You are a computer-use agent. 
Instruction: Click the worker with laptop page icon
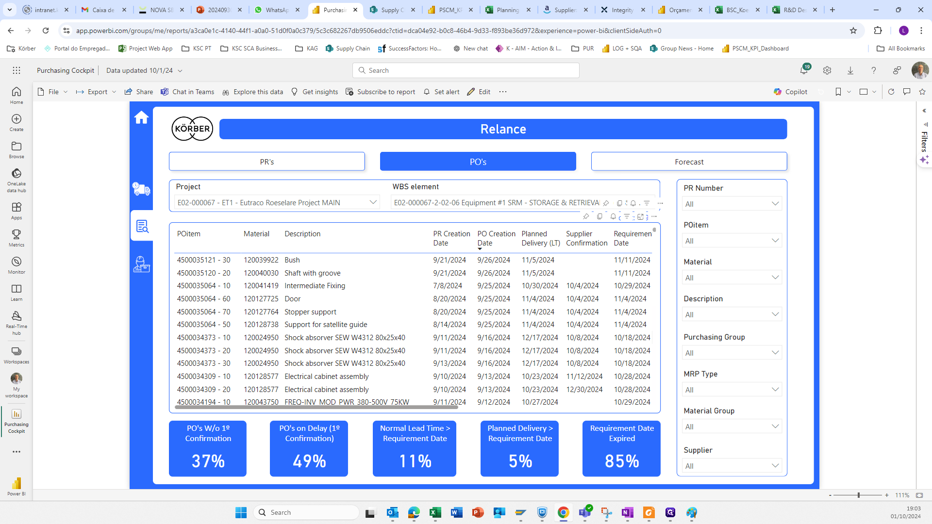tap(141, 264)
